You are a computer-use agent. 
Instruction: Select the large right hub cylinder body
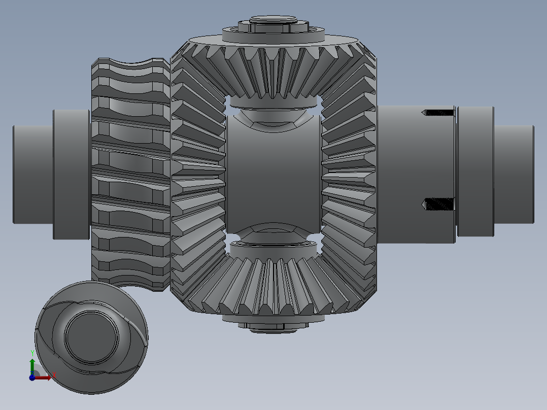click(416, 175)
